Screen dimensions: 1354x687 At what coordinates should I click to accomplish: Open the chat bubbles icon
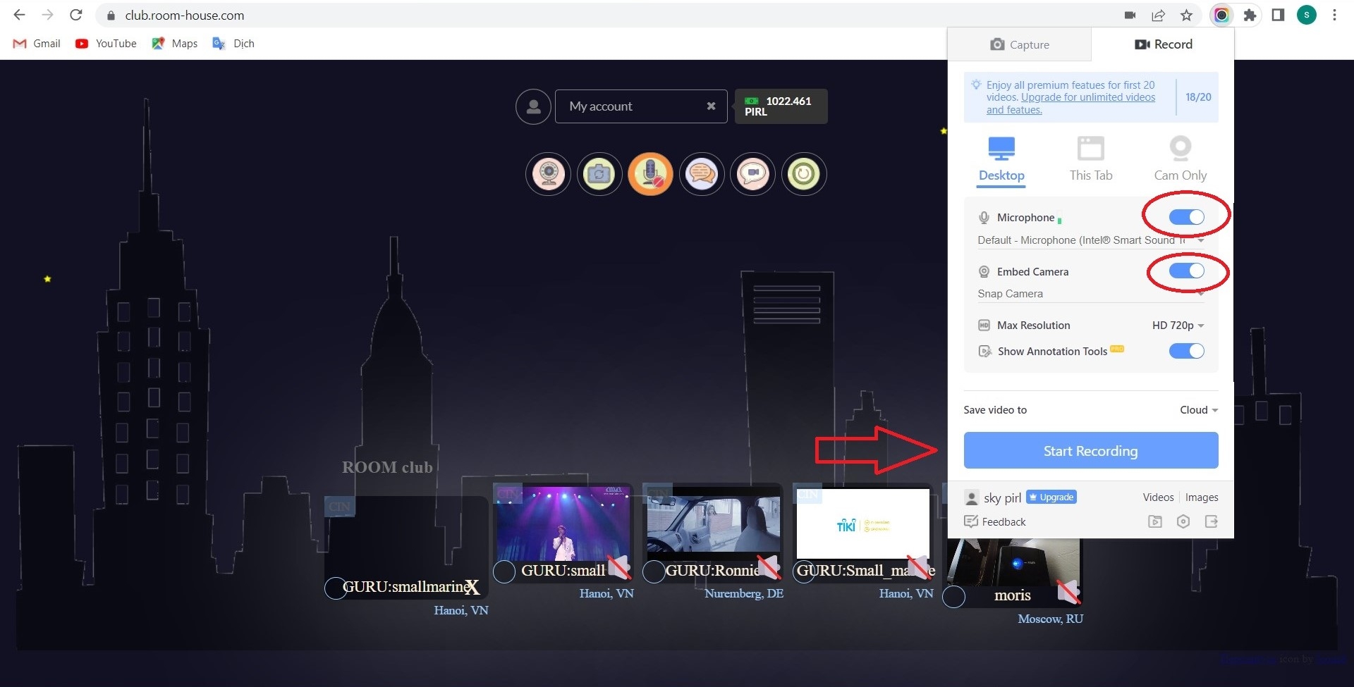(x=702, y=173)
